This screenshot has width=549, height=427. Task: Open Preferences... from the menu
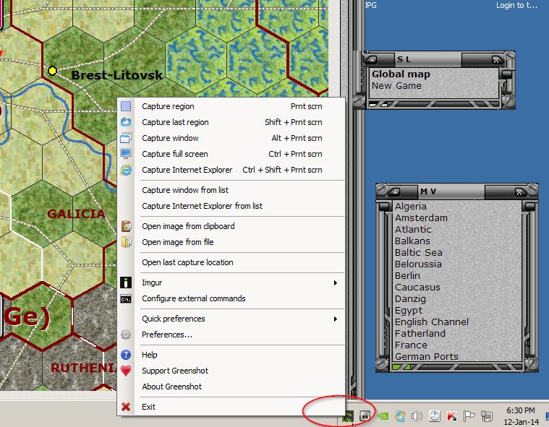pyautogui.click(x=231, y=335)
